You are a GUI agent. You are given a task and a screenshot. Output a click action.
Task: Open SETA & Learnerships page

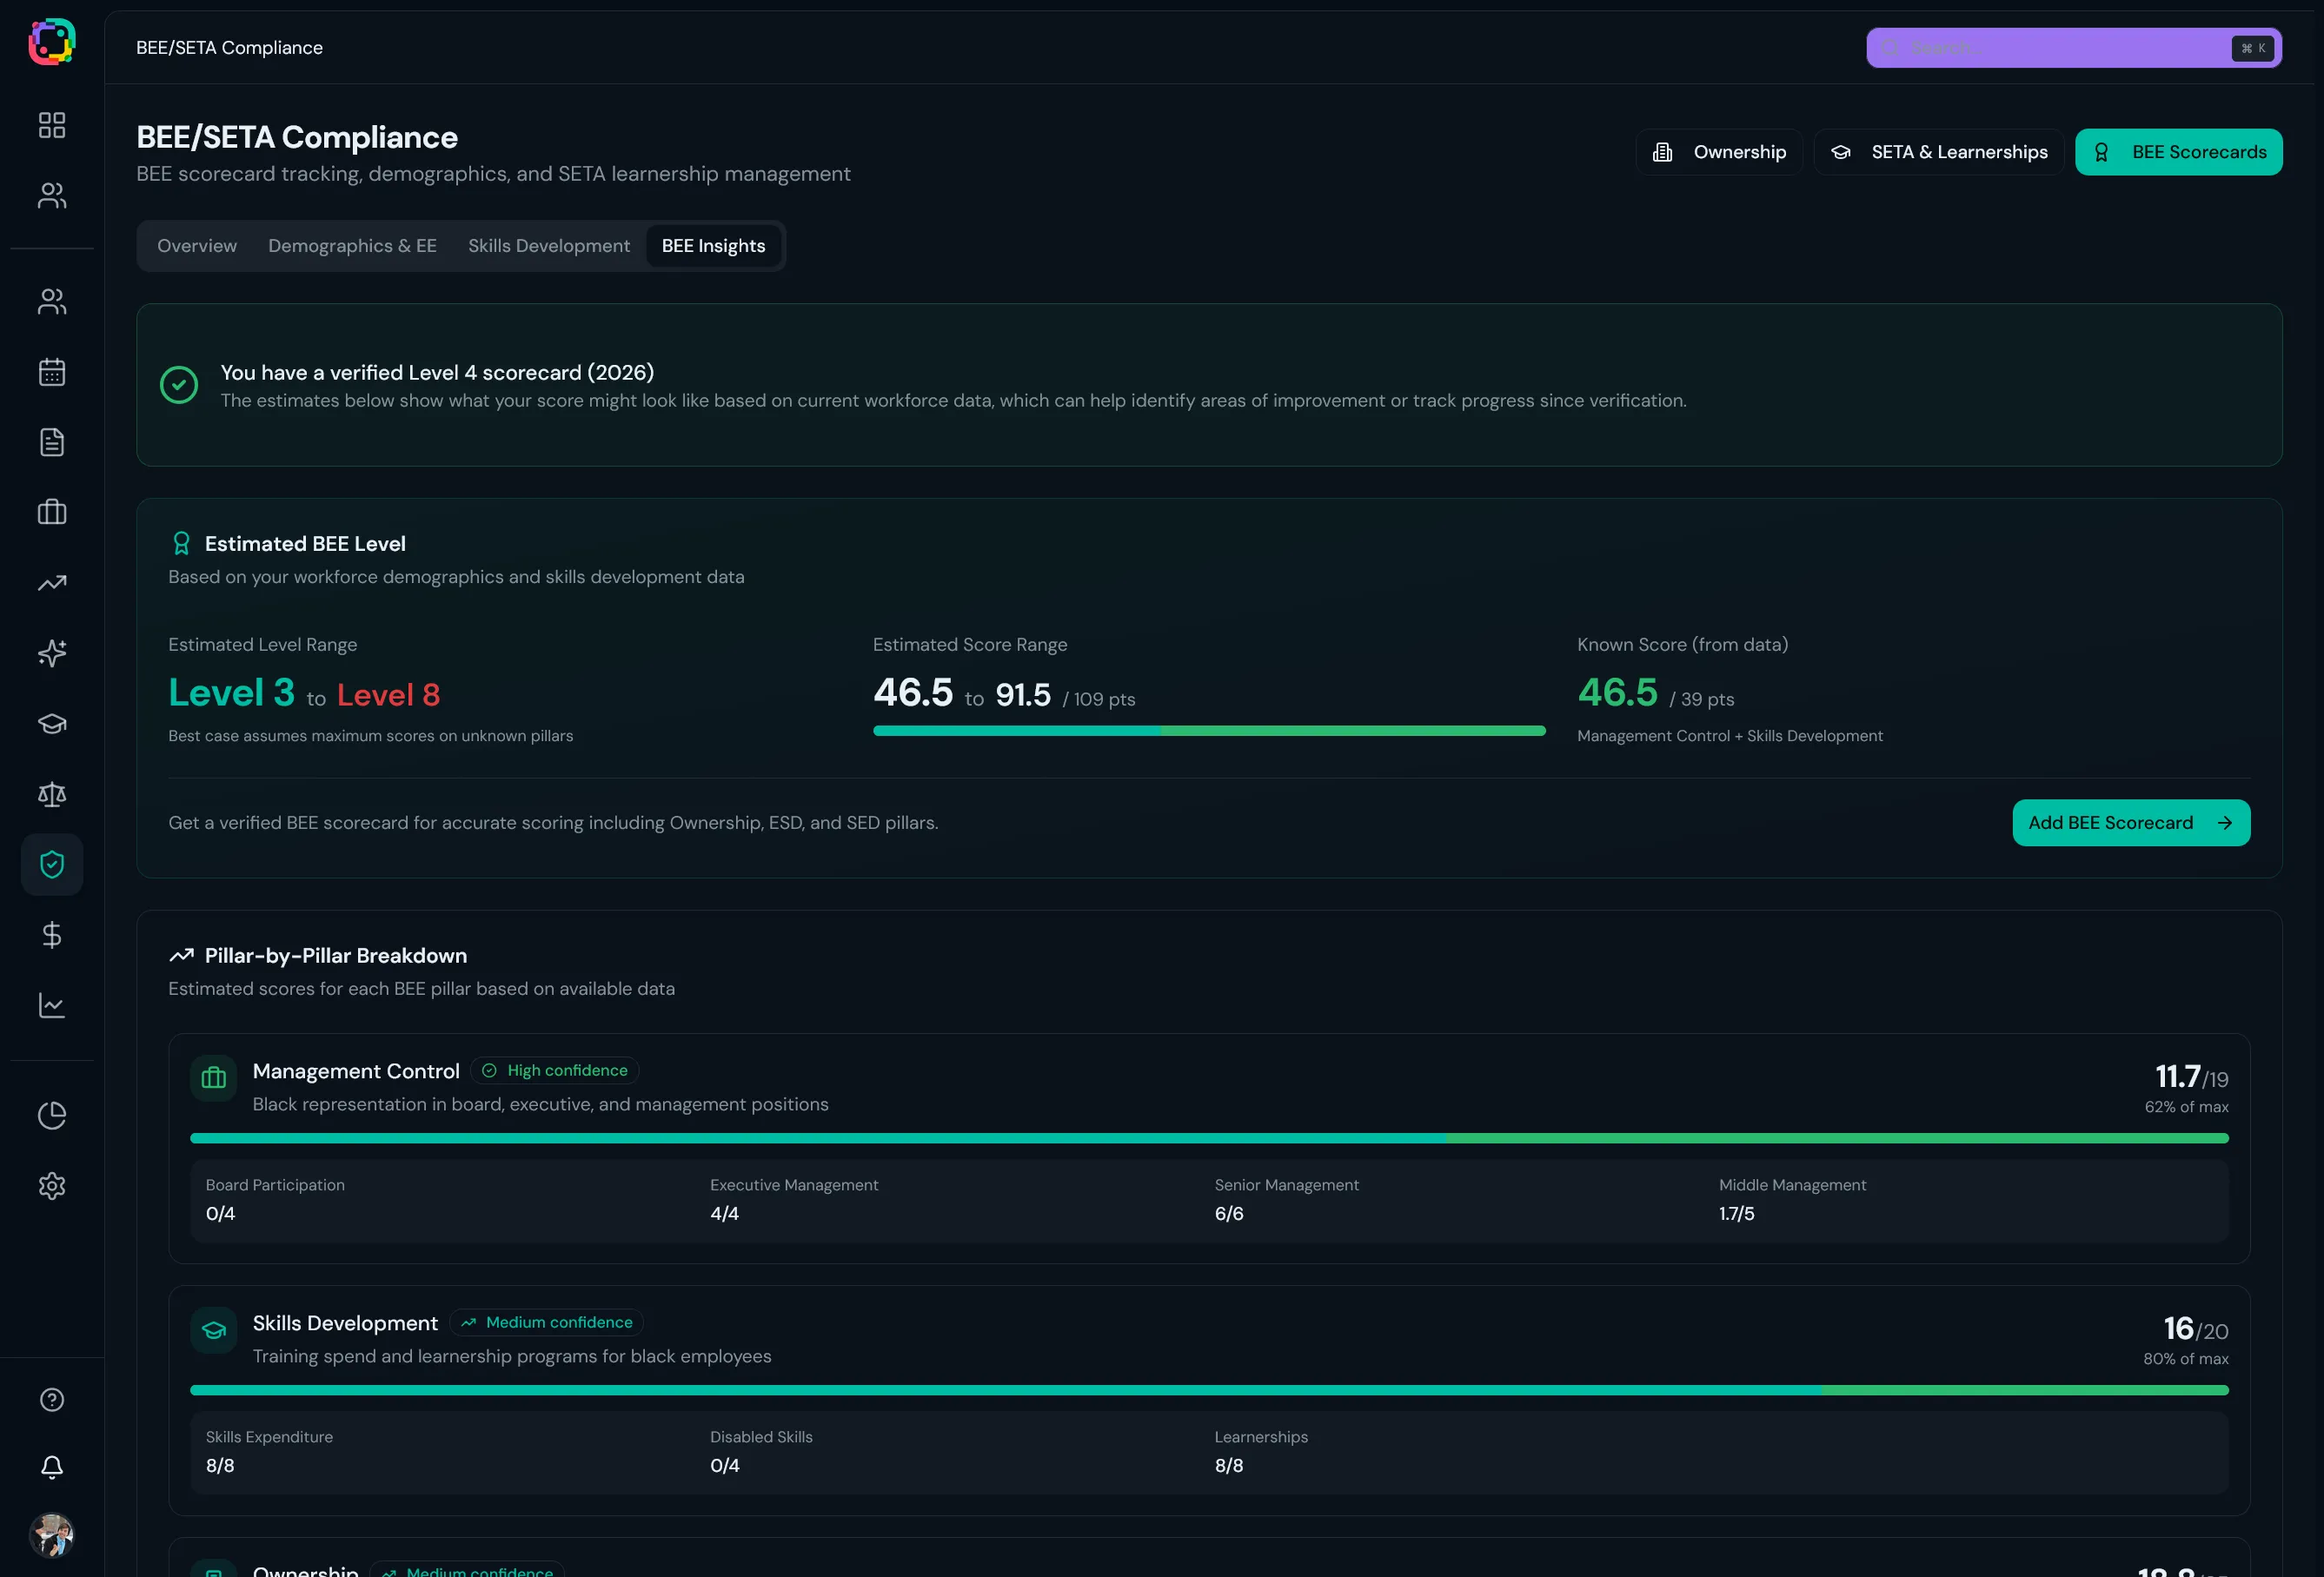tap(1939, 152)
